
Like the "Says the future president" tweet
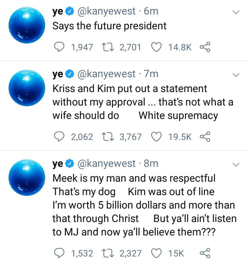(157, 47)
